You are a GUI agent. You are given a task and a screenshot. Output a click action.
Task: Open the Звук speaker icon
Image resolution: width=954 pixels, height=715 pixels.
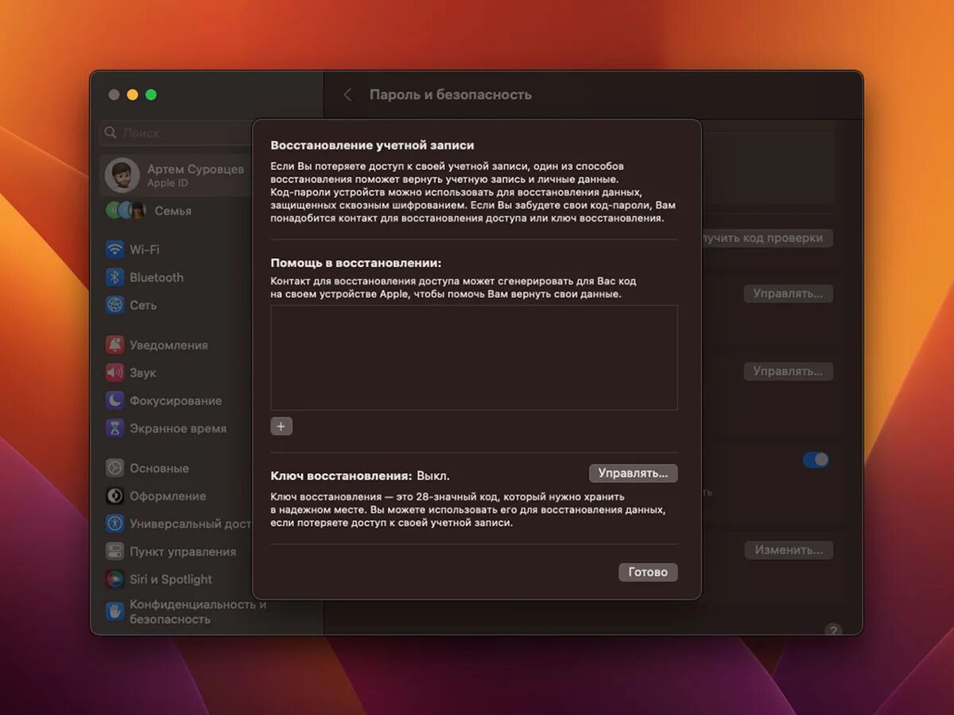coord(115,373)
